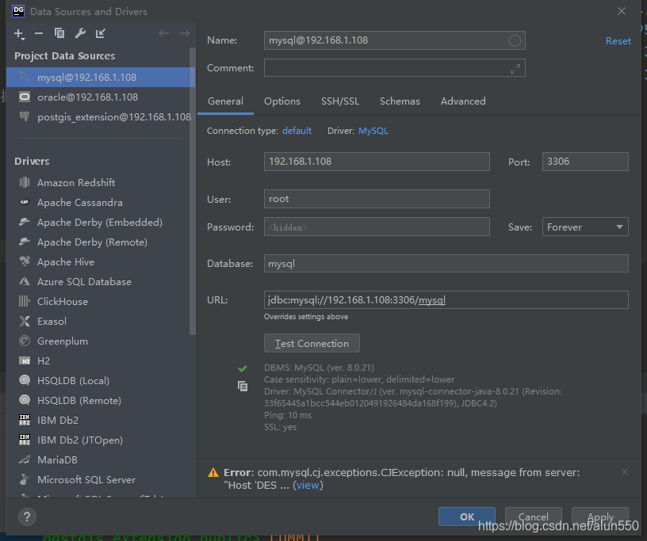Duplicate the selected data source

(59, 33)
